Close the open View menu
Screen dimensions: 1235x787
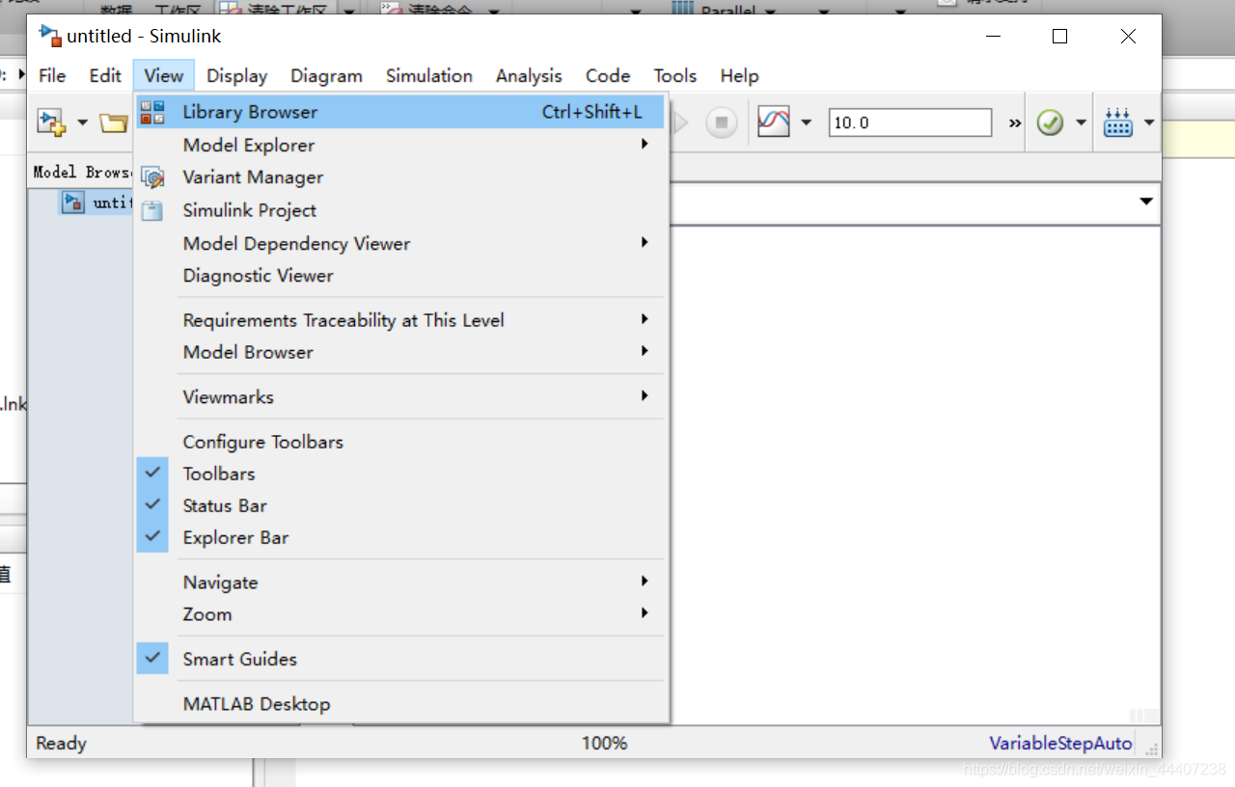click(164, 75)
